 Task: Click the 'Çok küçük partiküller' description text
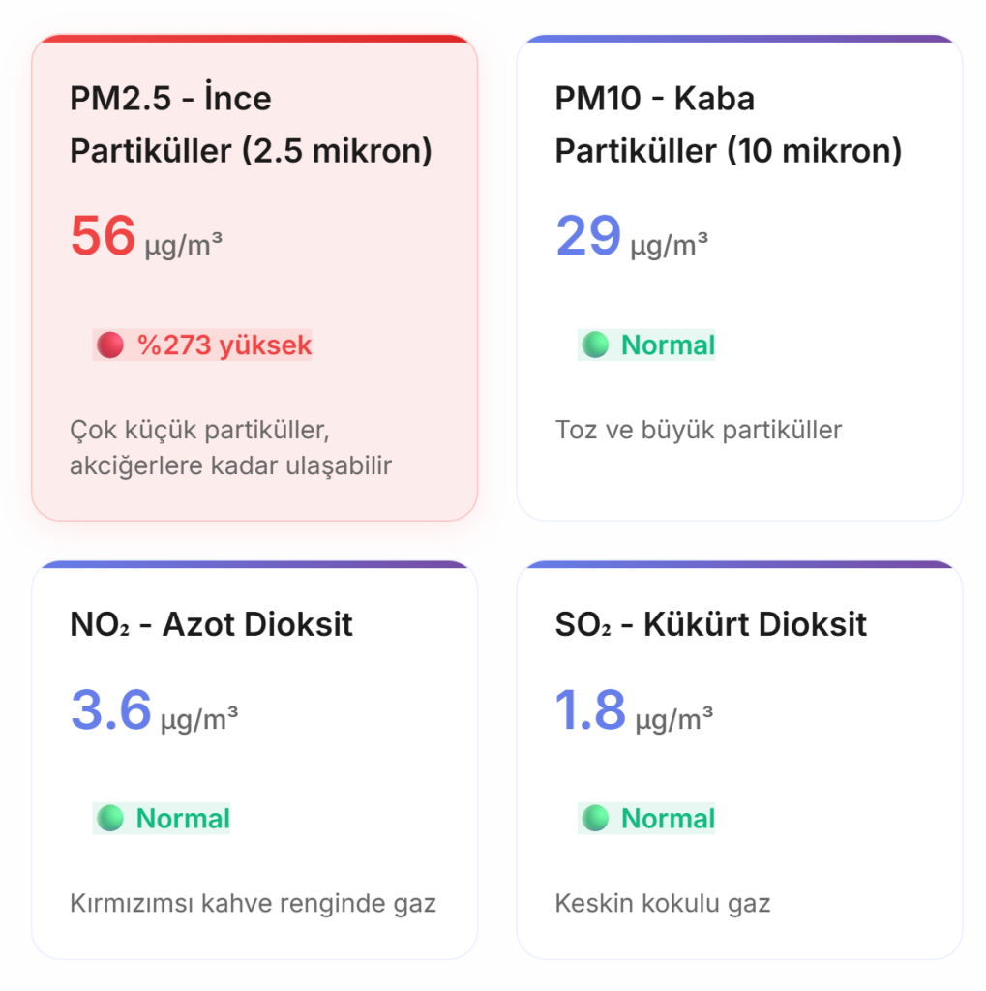(230, 447)
